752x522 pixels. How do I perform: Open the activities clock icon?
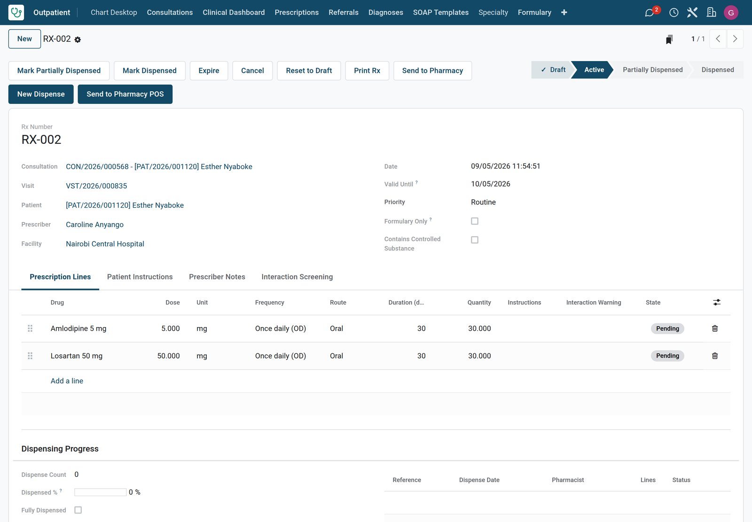(674, 13)
